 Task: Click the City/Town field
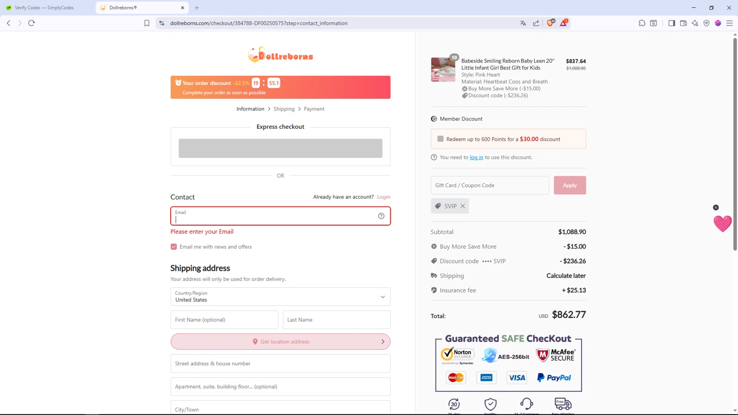click(x=280, y=408)
